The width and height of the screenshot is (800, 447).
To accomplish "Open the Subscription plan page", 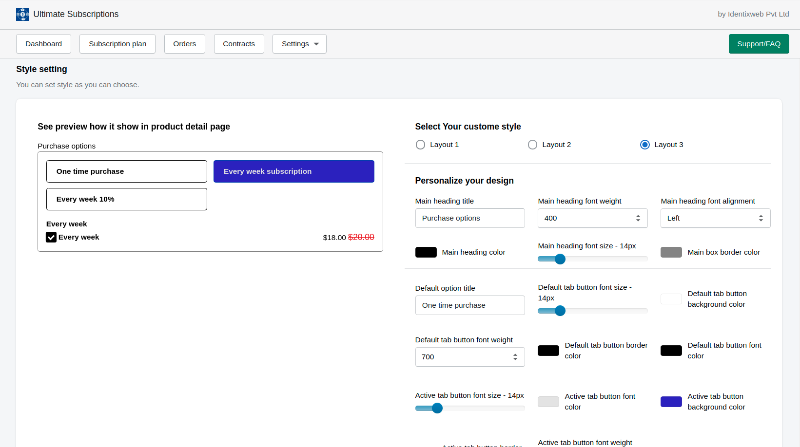I will point(117,44).
